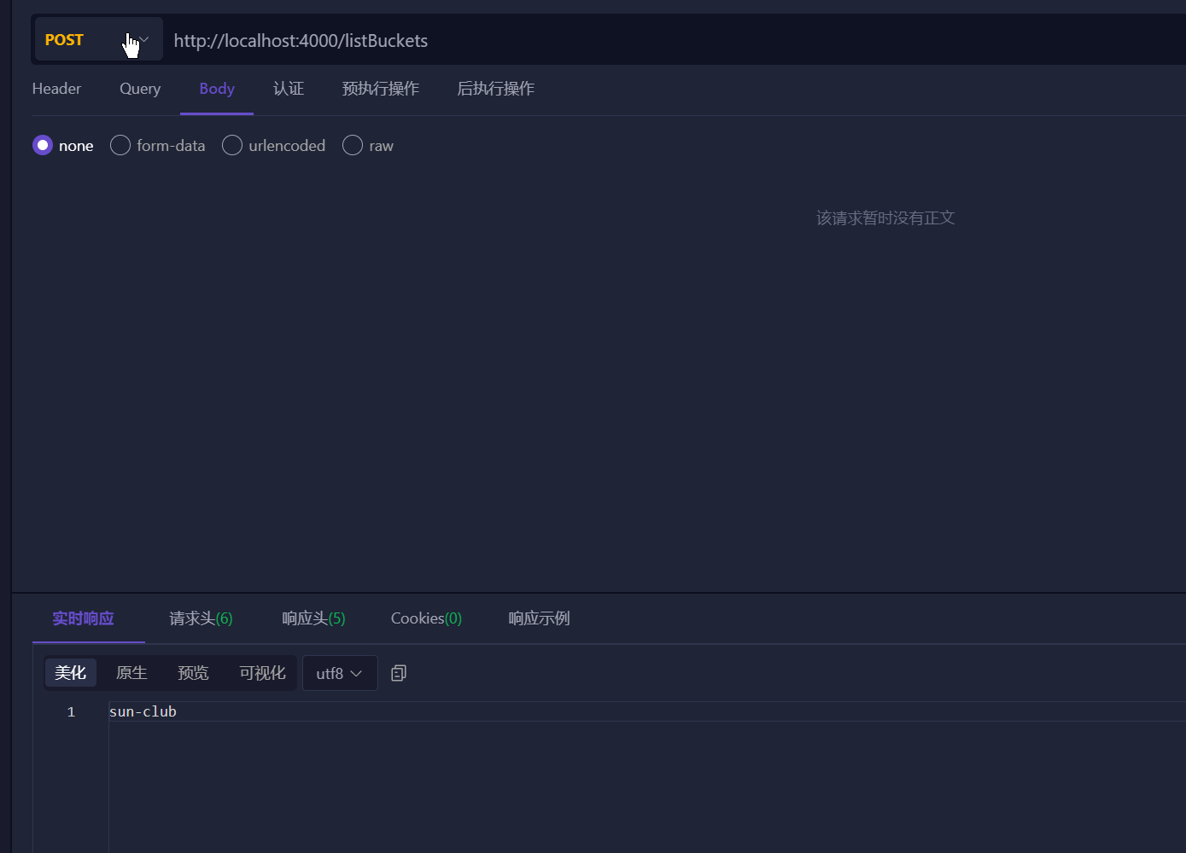Click line number 1 in response gutter
This screenshot has width=1186, height=853.
coord(71,711)
